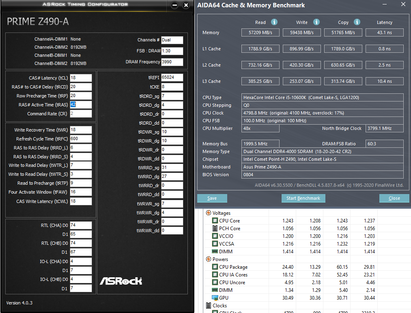The image size is (411, 313).
Task: Select the VCCSA row label
Action: (226, 244)
